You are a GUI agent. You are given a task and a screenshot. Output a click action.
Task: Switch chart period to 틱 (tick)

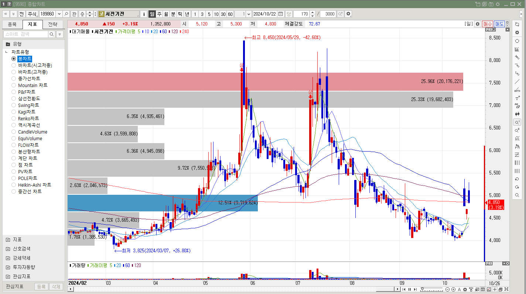click(x=180, y=14)
